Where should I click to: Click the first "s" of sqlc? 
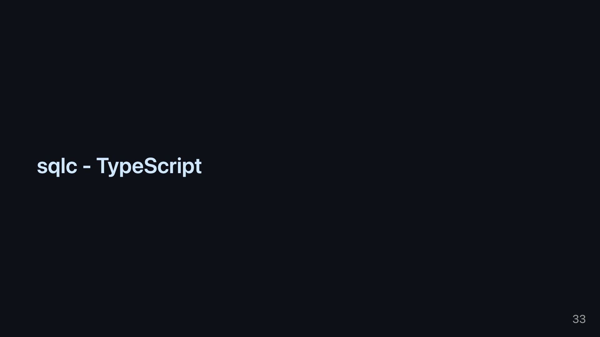(x=42, y=168)
